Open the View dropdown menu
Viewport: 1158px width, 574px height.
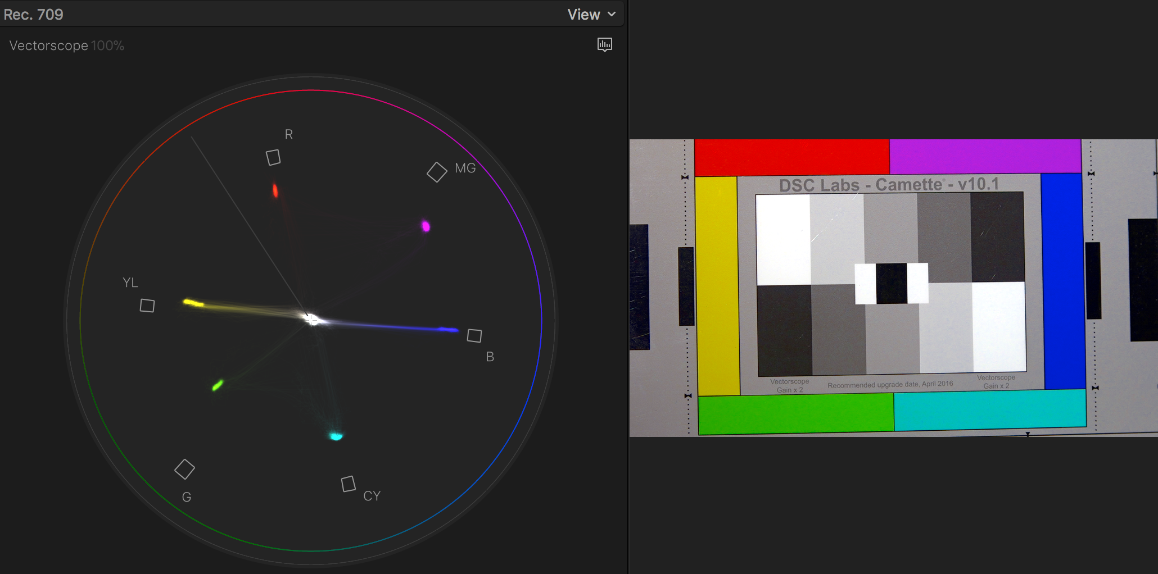591,15
